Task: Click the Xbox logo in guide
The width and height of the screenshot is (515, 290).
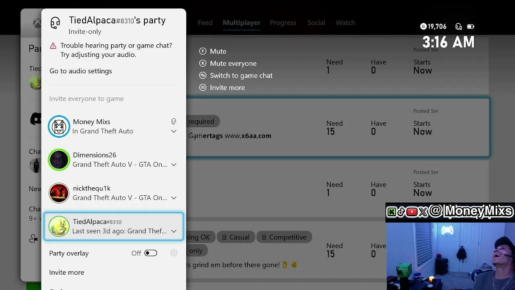Action: tap(37, 23)
